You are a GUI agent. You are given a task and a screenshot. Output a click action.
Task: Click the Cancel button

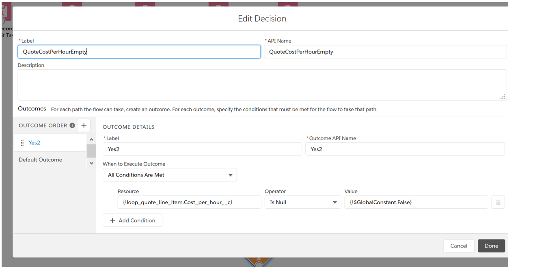(x=459, y=246)
